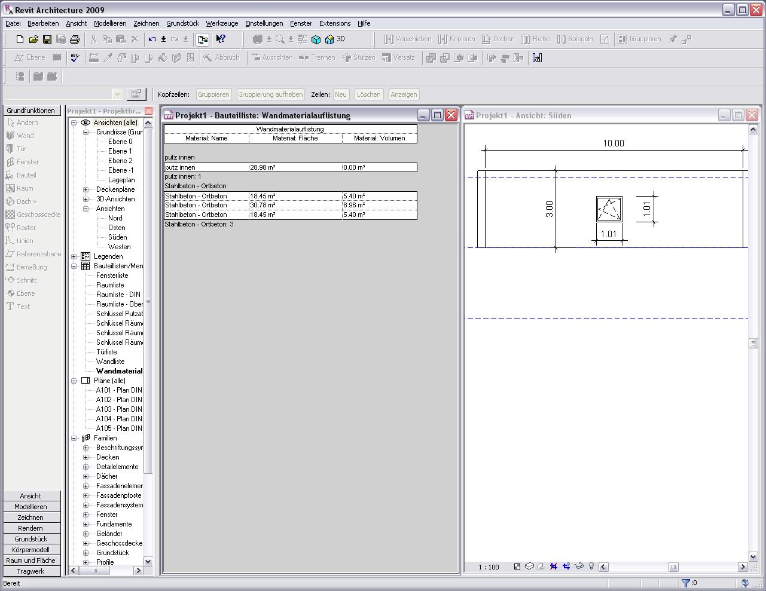766x591 pixels.
Task: Select the putz innen 28.98 m² cell
Action: pyautogui.click(x=295, y=167)
